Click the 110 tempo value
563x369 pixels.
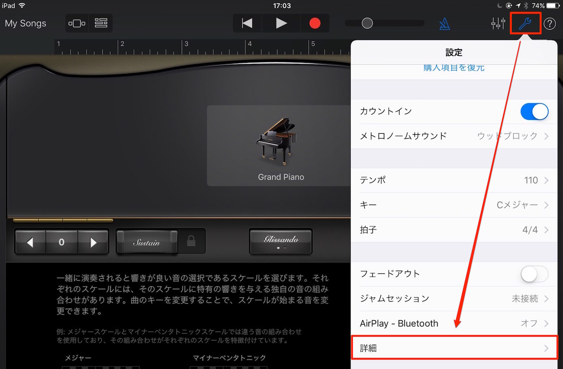click(531, 180)
